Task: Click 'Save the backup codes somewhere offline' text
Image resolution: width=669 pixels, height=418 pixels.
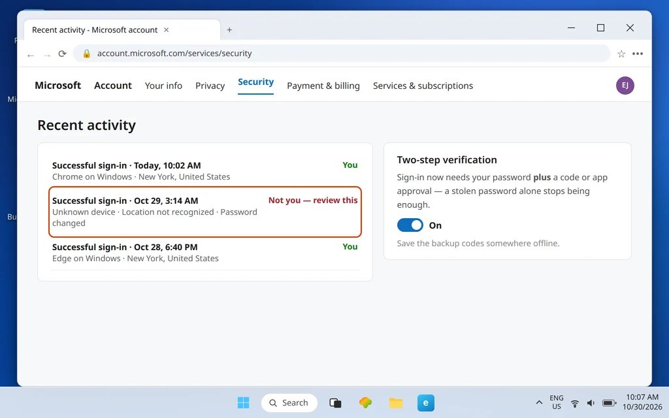Action: coord(478,244)
